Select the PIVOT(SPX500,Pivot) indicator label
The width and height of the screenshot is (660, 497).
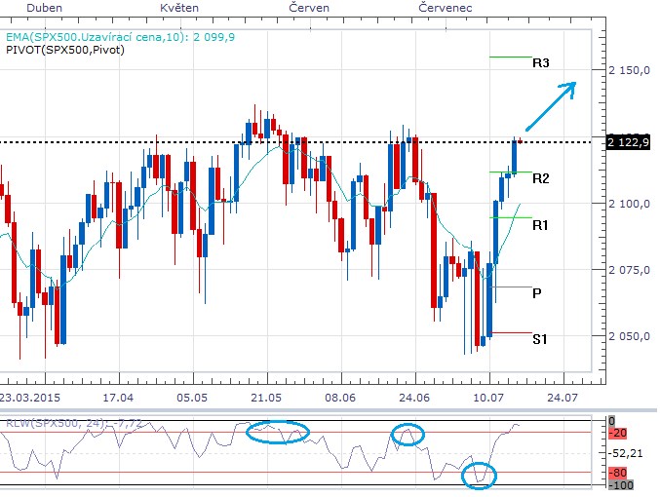point(65,50)
